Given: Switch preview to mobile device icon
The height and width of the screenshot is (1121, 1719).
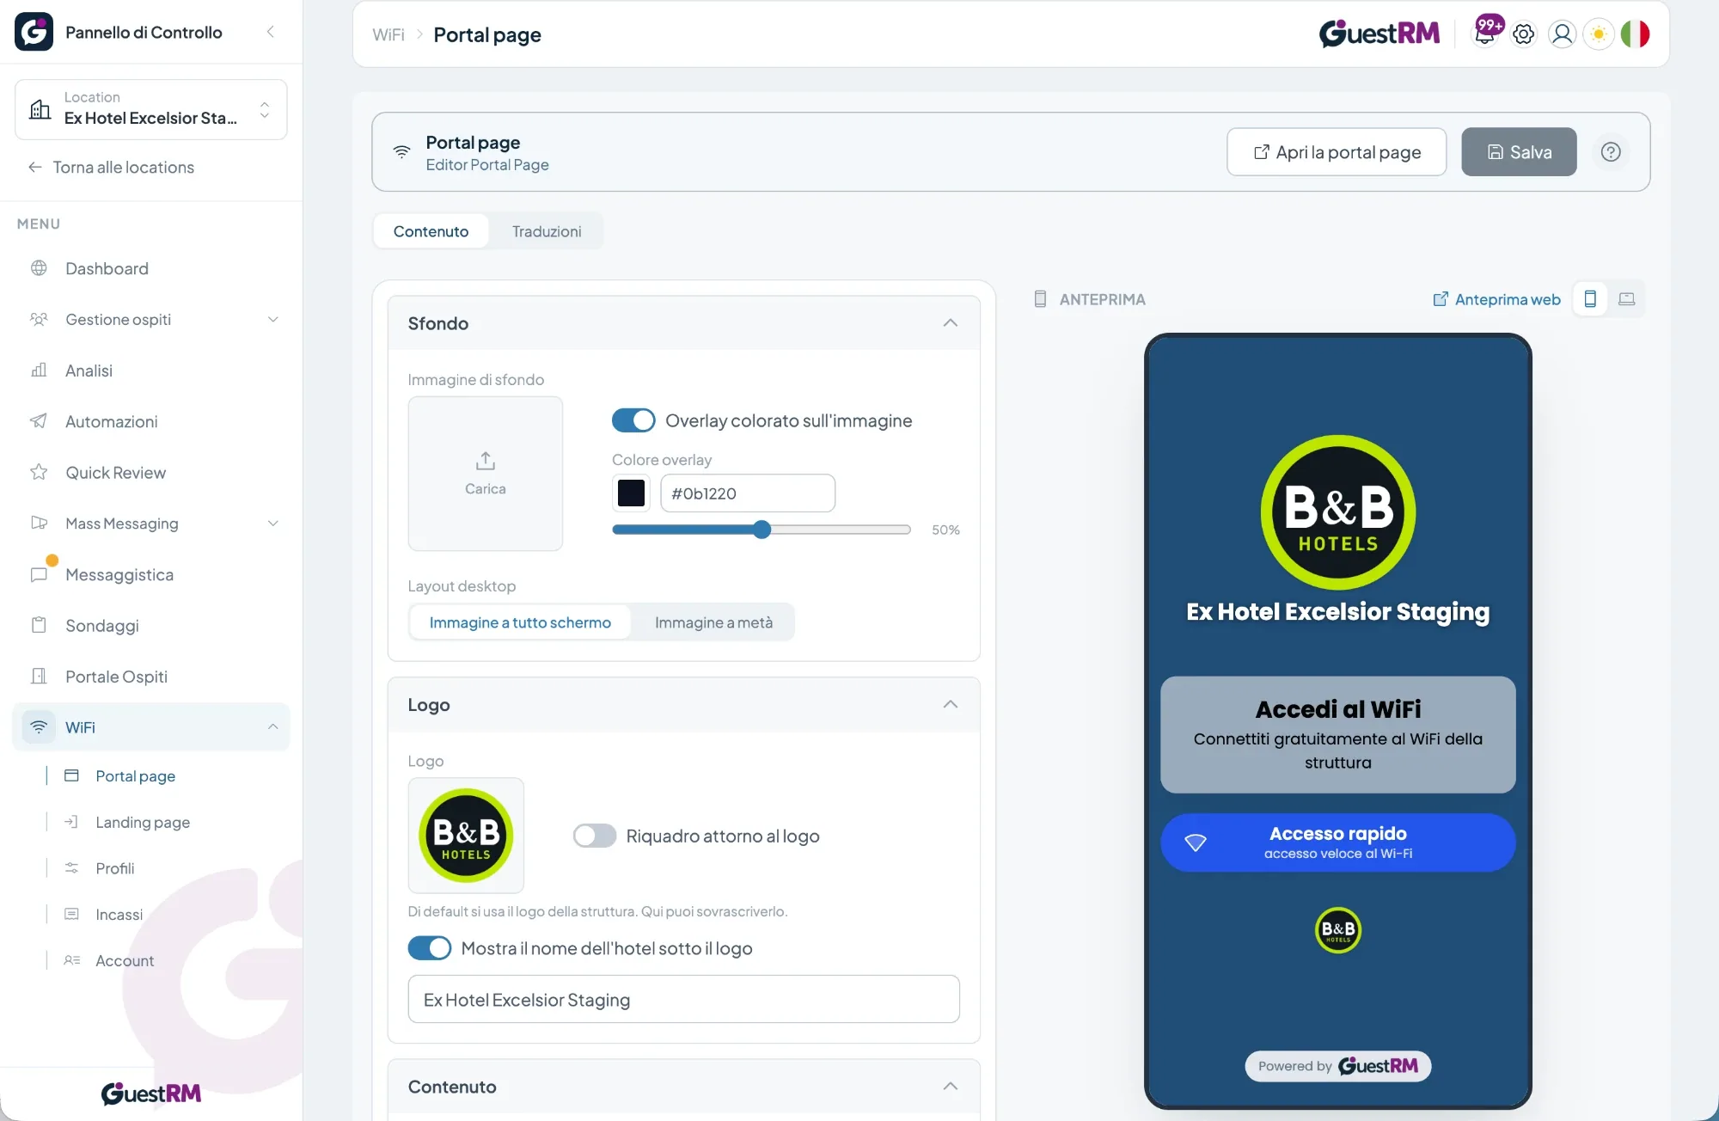Looking at the screenshot, I should 1590,299.
